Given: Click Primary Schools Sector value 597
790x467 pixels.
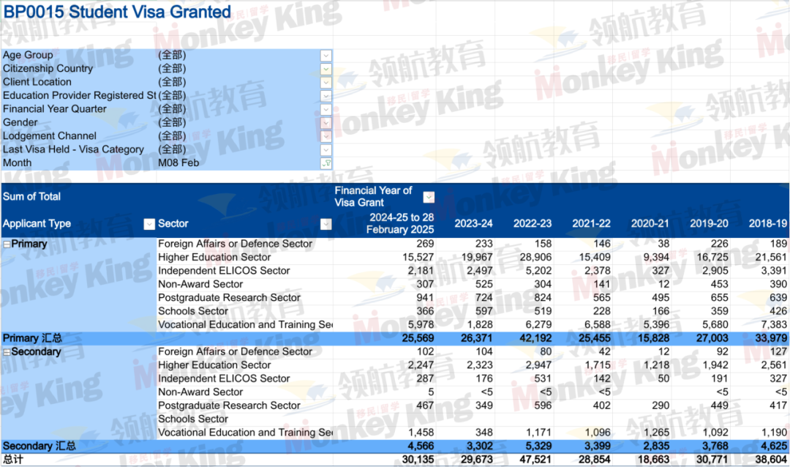Looking at the screenshot, I should [484, 311].
